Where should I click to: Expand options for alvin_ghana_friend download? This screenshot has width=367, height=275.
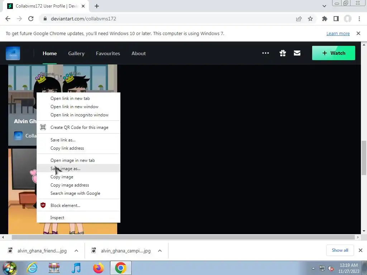[x=76, y=251]
